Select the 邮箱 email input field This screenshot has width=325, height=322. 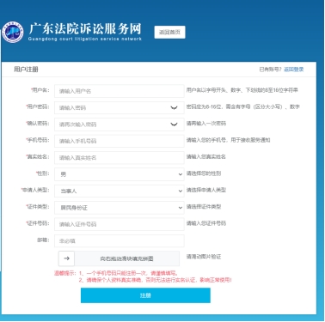tap(120, 240)
